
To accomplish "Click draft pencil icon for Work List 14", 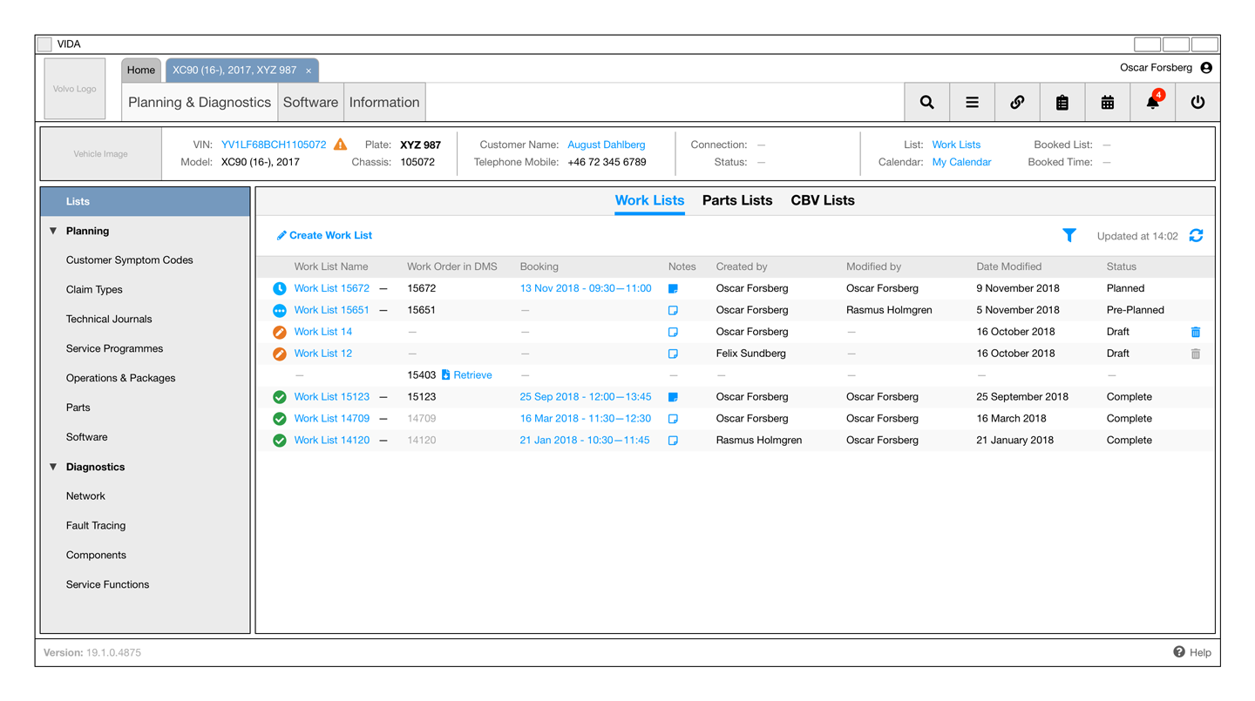I will 280,332.
